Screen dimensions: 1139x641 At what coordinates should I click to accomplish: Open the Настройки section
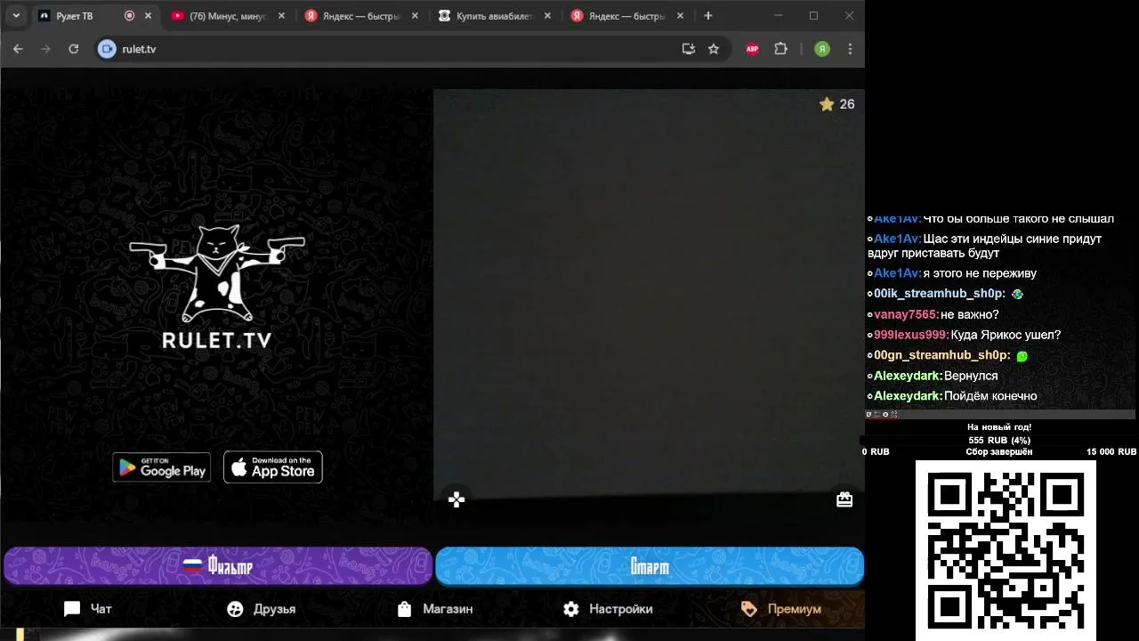click(608, 609)
